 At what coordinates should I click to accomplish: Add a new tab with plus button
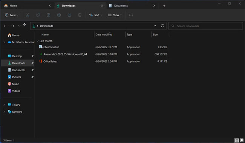tap(164, 6)
